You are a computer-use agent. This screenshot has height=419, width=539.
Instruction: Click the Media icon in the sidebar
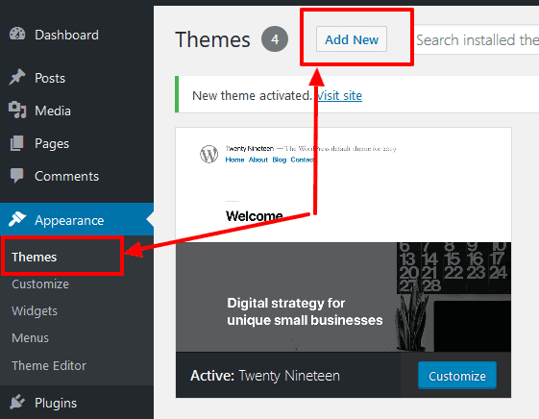(x=17, y=110)
